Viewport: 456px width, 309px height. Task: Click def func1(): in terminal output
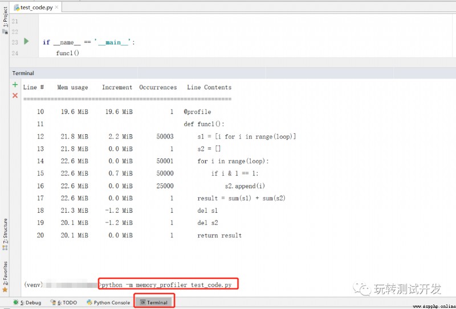tap(204, 124)
